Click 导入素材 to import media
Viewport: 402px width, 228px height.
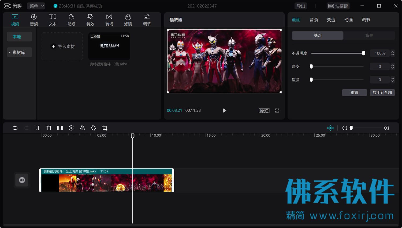[62, 46]
